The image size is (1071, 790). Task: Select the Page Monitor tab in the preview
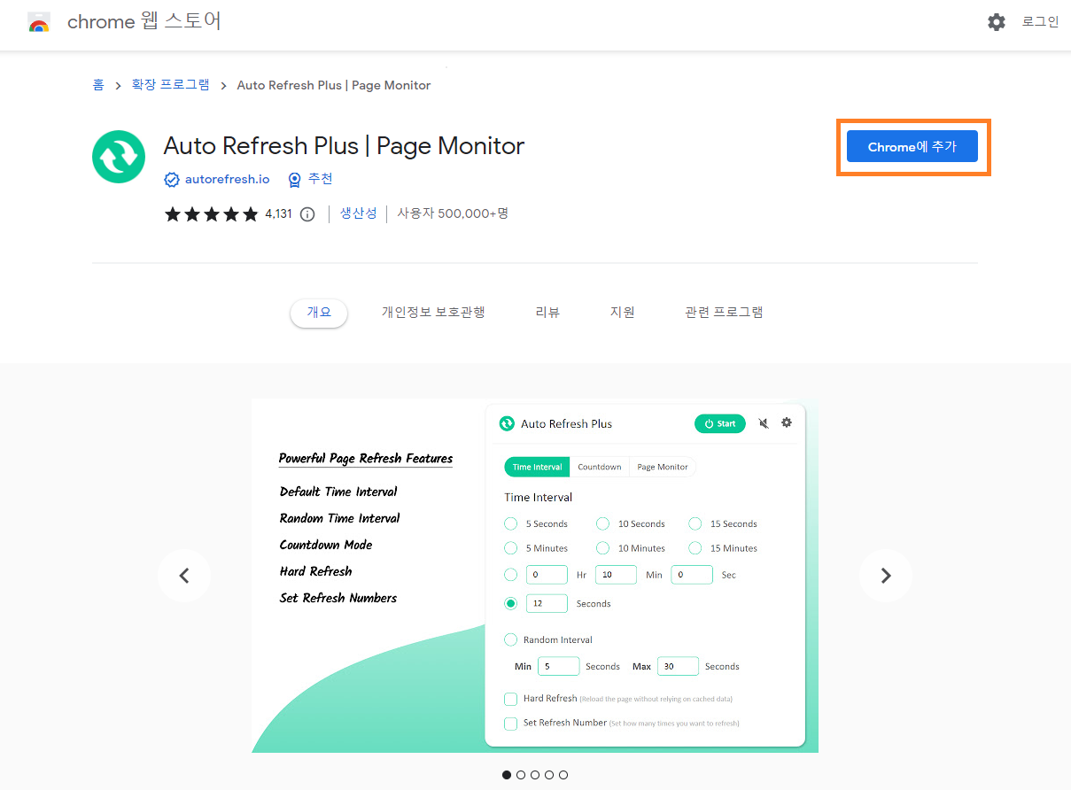tap(663, 467)
